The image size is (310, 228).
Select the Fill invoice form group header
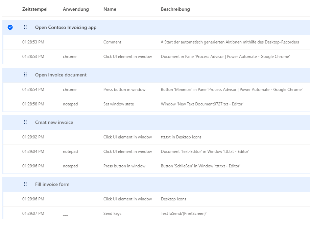click(x=156, y=185)
